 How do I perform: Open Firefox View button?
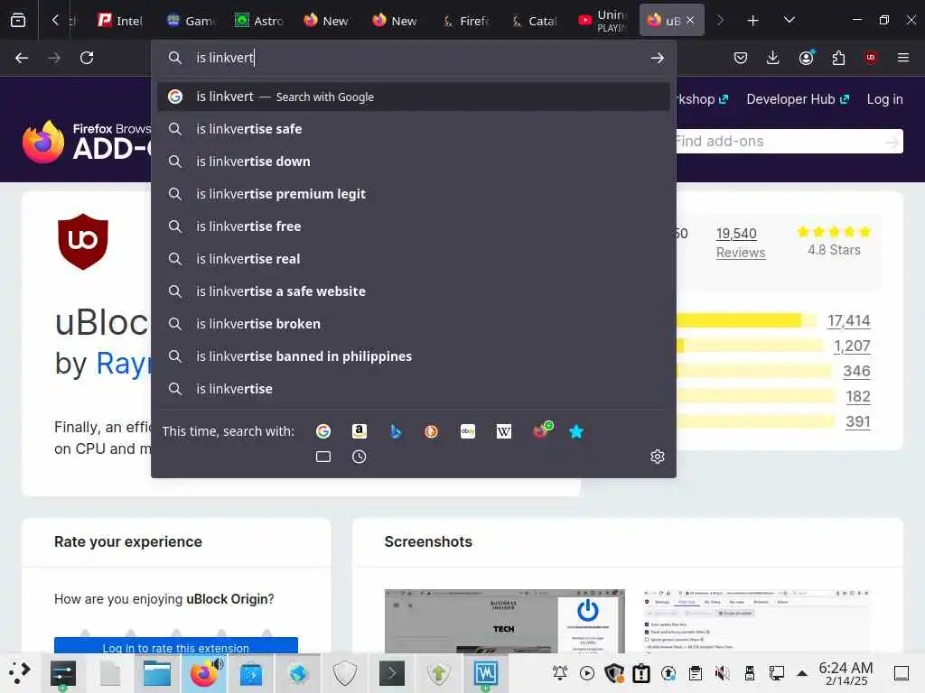tap(18, 21)
